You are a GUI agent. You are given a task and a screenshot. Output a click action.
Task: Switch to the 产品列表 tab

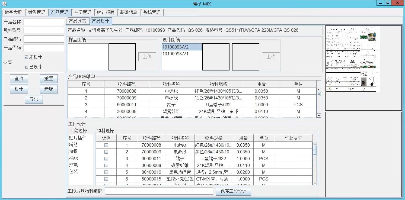click(77, 21)
